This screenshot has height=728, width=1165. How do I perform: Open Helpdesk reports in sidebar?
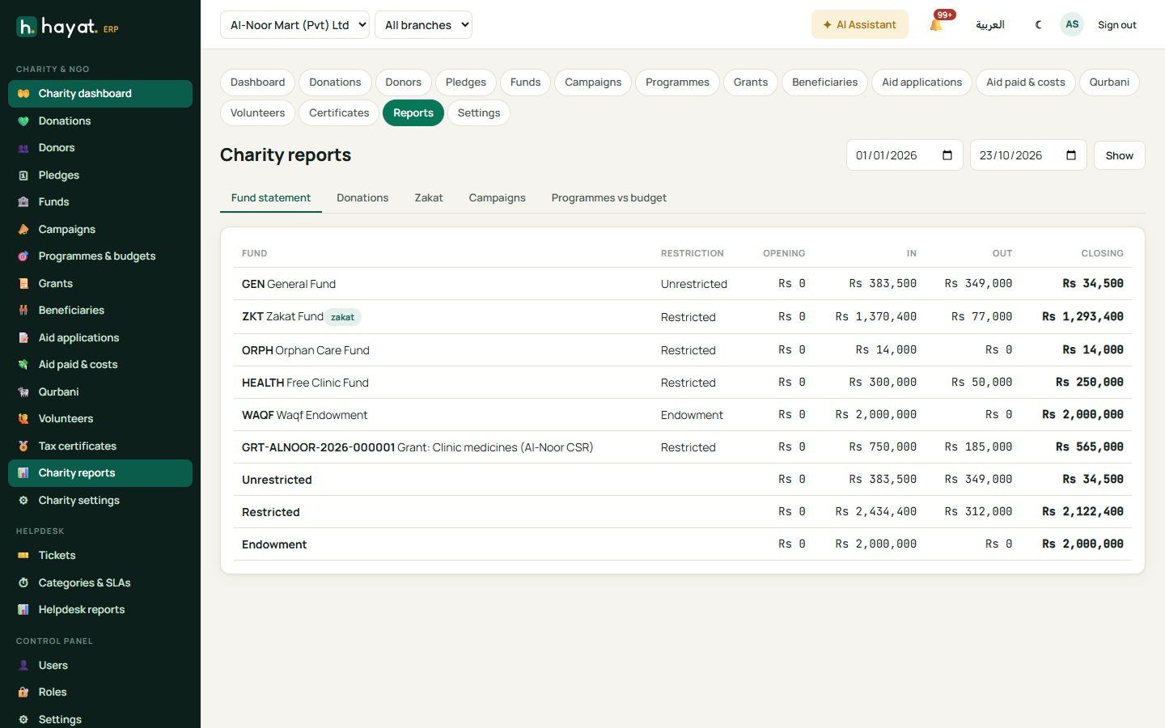point(100,610)
